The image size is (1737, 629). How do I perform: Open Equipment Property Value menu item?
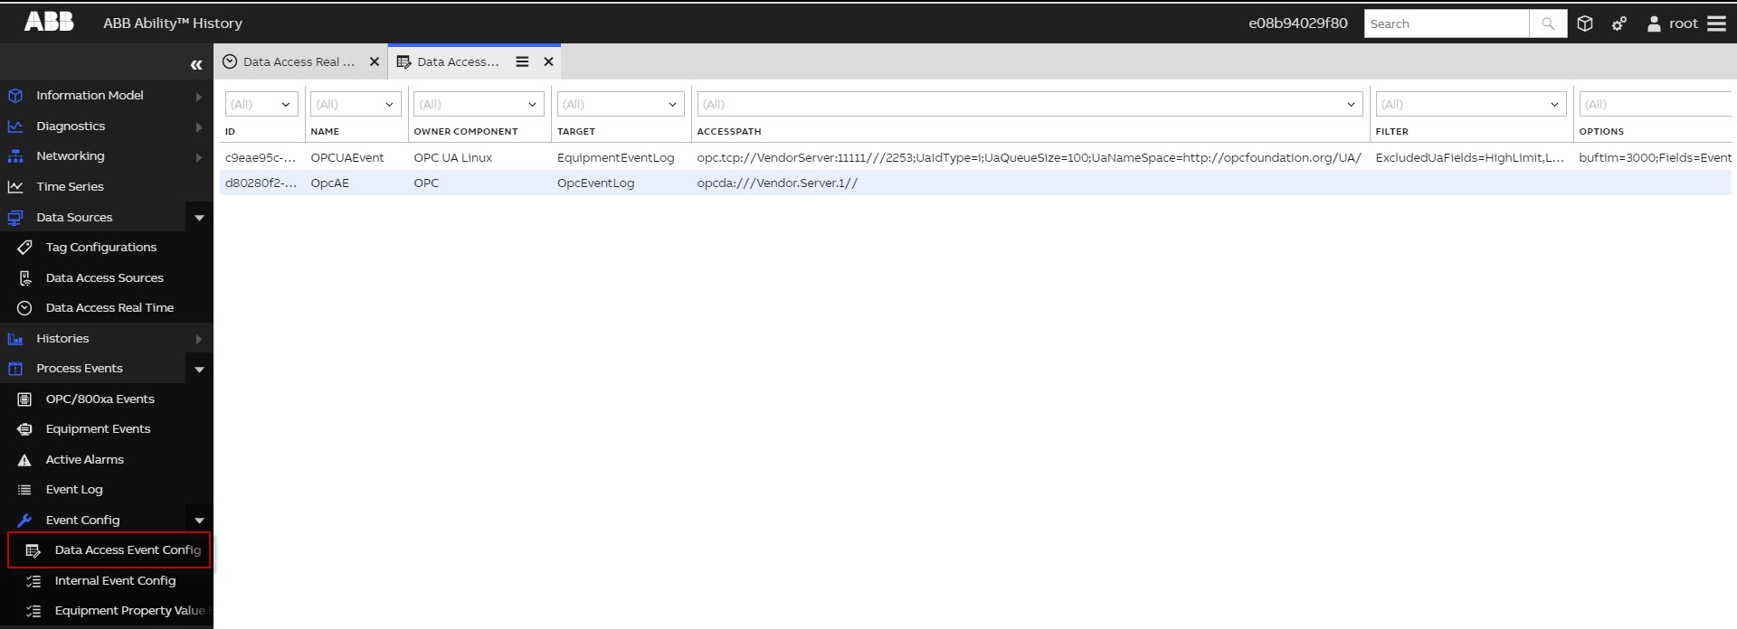(x=107, y=611)
